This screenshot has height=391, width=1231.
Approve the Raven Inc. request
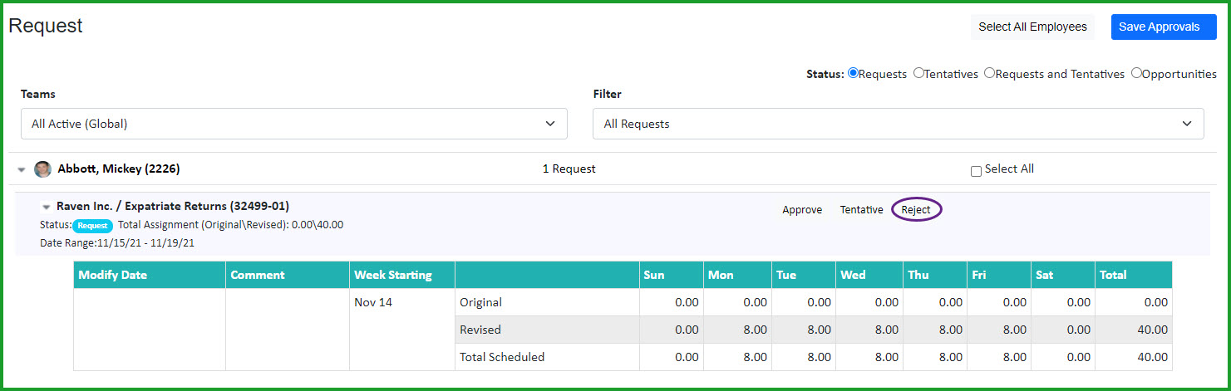point(802,210)
